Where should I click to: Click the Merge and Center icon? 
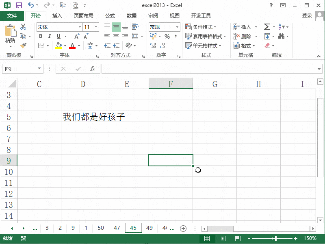[135, 35]
